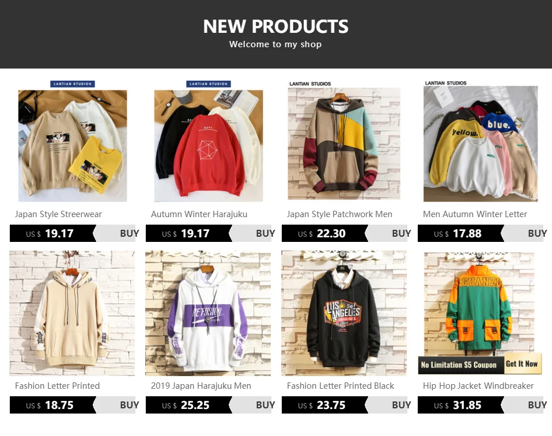Click BUY for Fashion Letter Printed Black
552x436 pixels.
387,405
